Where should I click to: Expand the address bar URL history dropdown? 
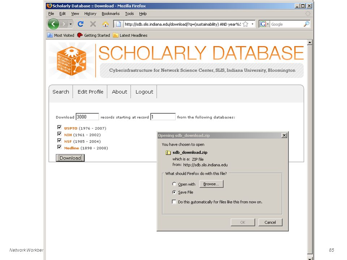[253, 24]
